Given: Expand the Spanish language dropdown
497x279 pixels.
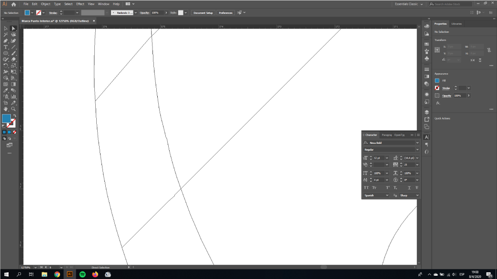Looking at the screenshot, I should point(376,195).
